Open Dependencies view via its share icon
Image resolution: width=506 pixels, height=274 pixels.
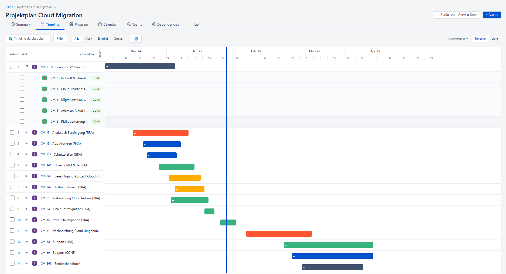154,24
